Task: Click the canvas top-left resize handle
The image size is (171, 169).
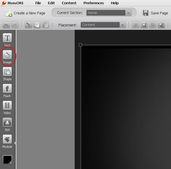Action: click(x=80, y=45)
